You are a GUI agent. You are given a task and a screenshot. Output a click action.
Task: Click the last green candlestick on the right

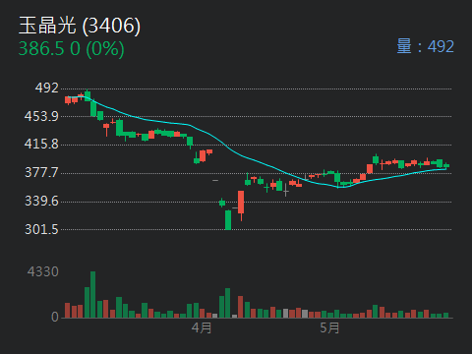tap(446, 166)
